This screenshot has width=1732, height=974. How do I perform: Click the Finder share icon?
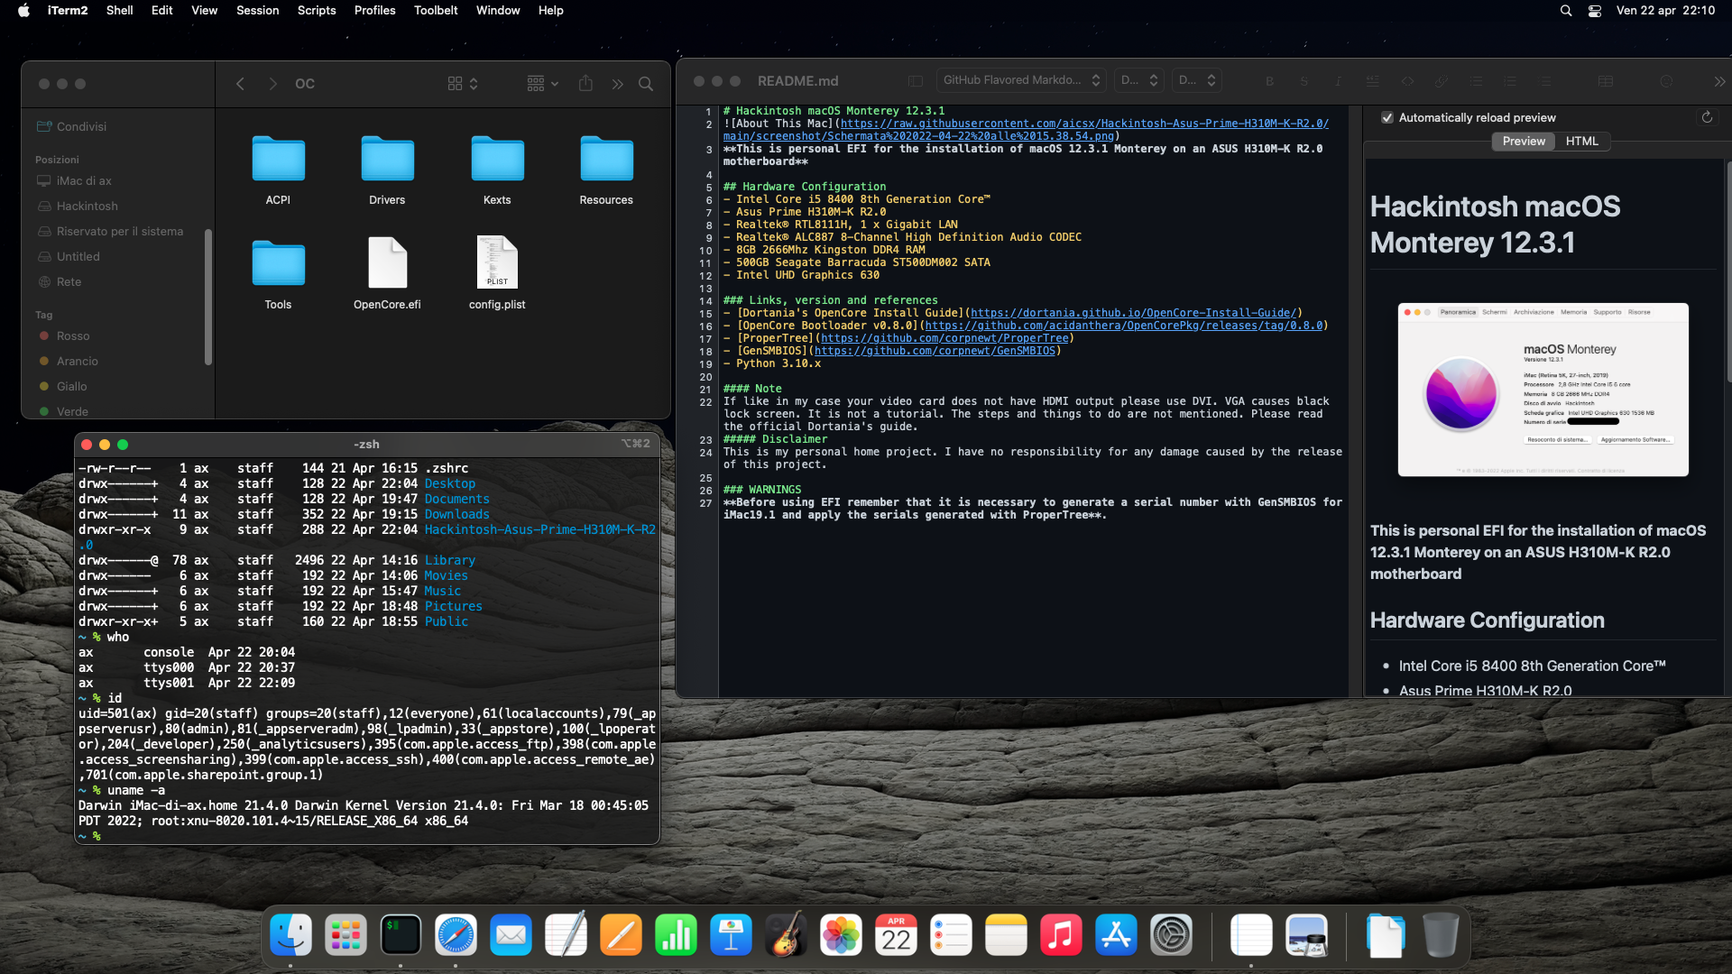[x=585, y=83]
